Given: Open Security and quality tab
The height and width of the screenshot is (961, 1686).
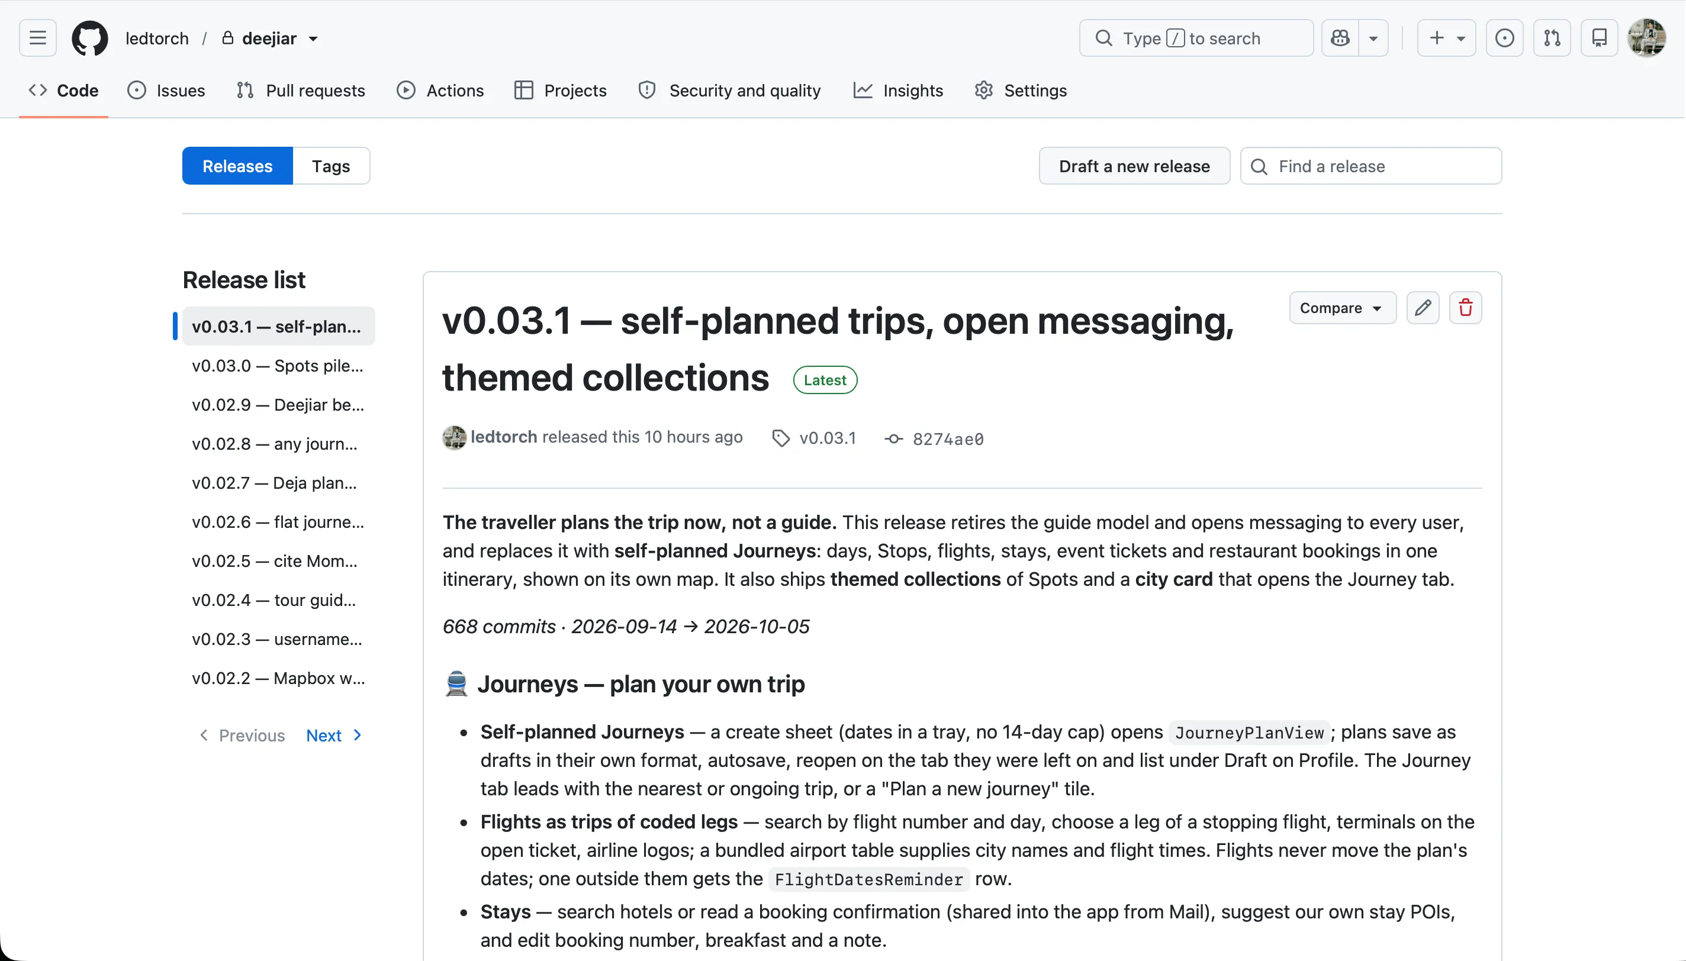Looking at the screenshot, I should coord(729,91).
